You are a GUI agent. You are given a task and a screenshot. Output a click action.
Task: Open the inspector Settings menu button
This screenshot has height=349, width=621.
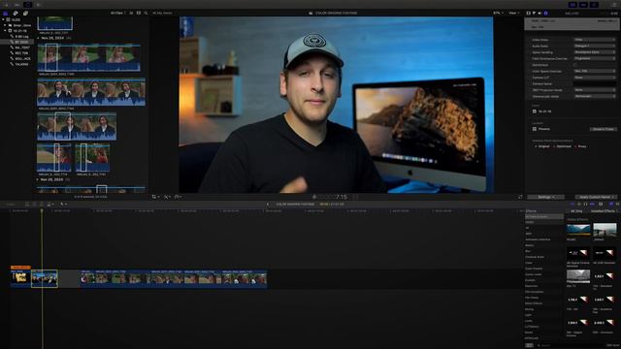(545, 197)
